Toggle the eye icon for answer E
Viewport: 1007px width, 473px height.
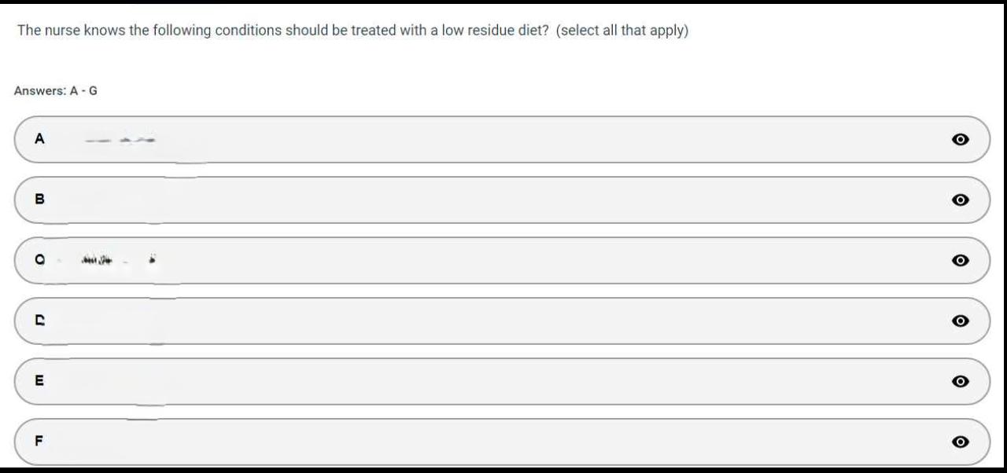[960, 382]
